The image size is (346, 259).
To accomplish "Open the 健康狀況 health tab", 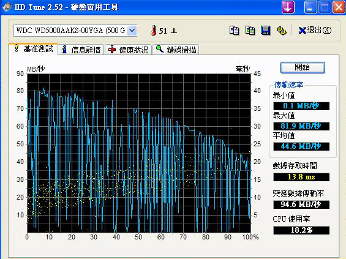I will (128, 50).
